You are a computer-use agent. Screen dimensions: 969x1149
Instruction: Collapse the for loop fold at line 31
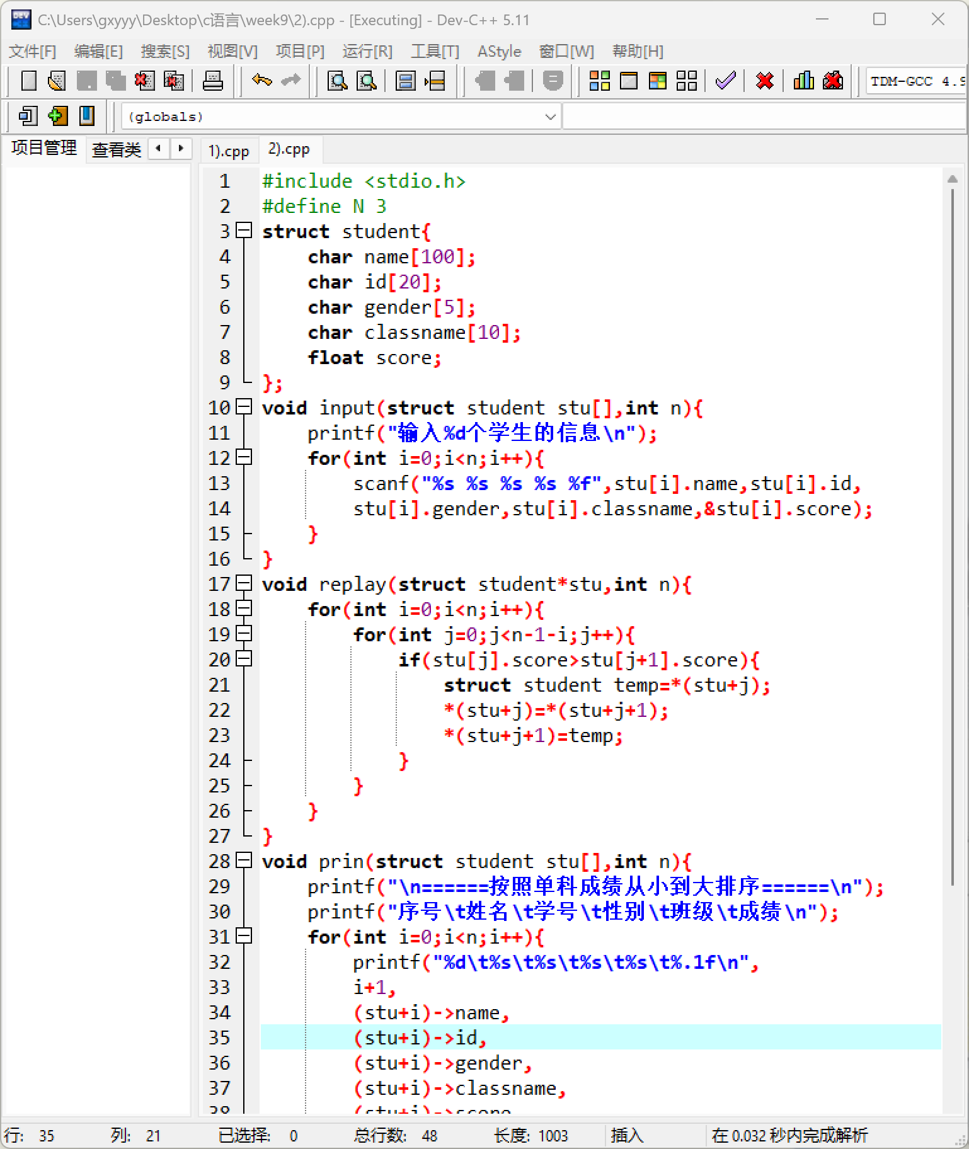244,936
